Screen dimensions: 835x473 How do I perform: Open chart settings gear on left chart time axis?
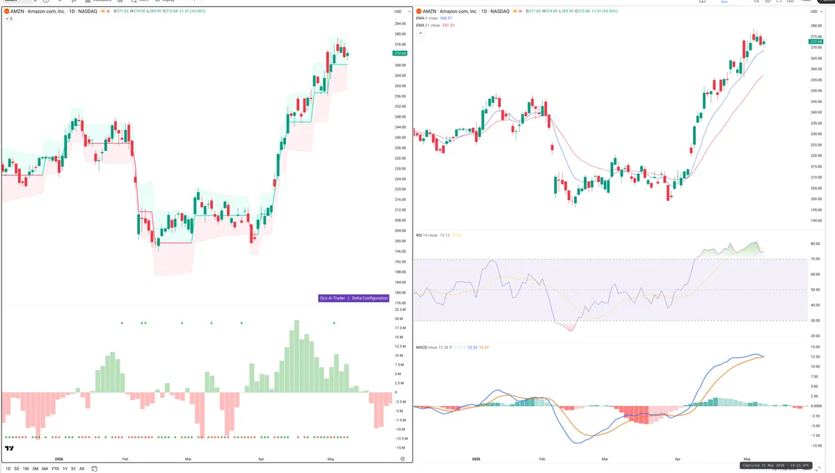click(x=403, y=460)
